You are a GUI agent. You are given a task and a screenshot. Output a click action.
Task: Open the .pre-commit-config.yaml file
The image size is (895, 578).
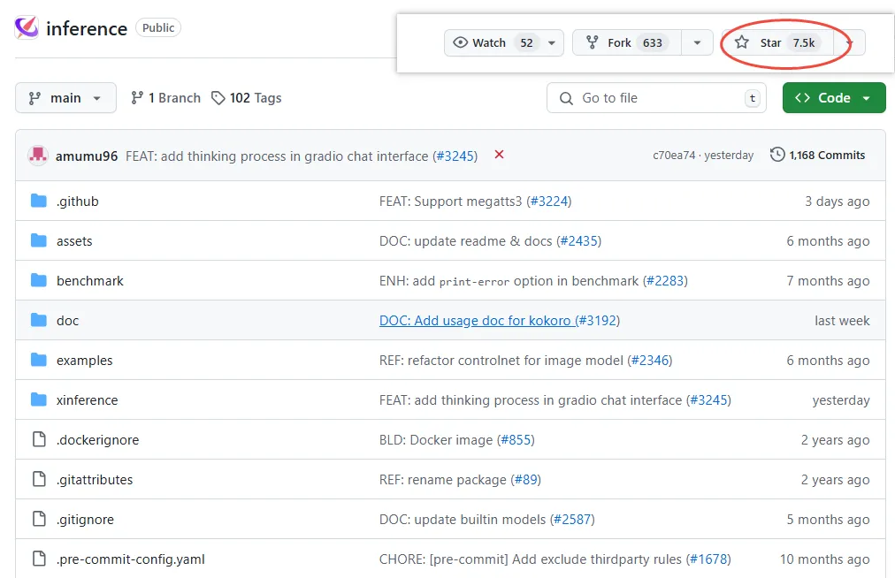(x=131, y=559)
